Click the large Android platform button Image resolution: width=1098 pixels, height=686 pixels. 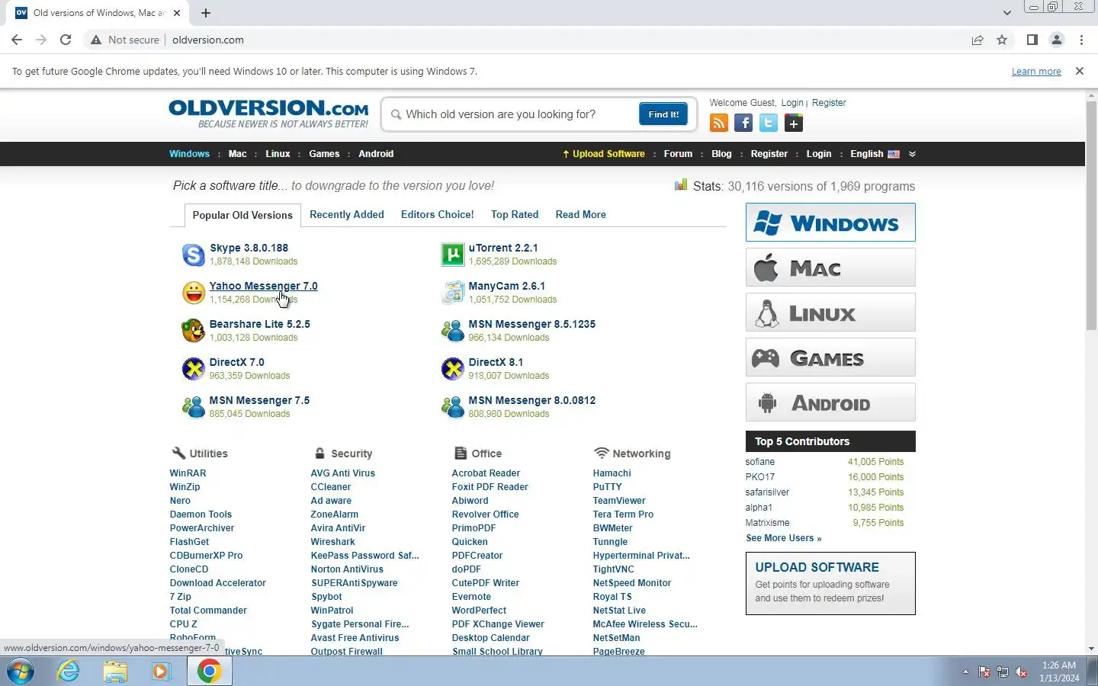[830, 402]
